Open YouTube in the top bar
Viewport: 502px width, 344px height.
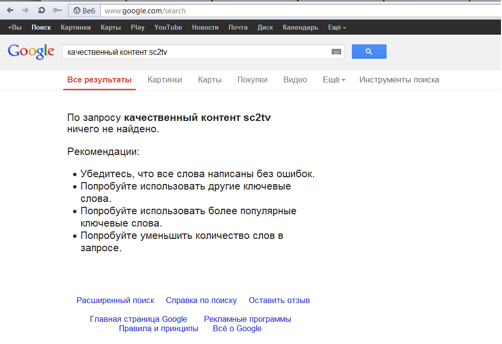point(168,28)
